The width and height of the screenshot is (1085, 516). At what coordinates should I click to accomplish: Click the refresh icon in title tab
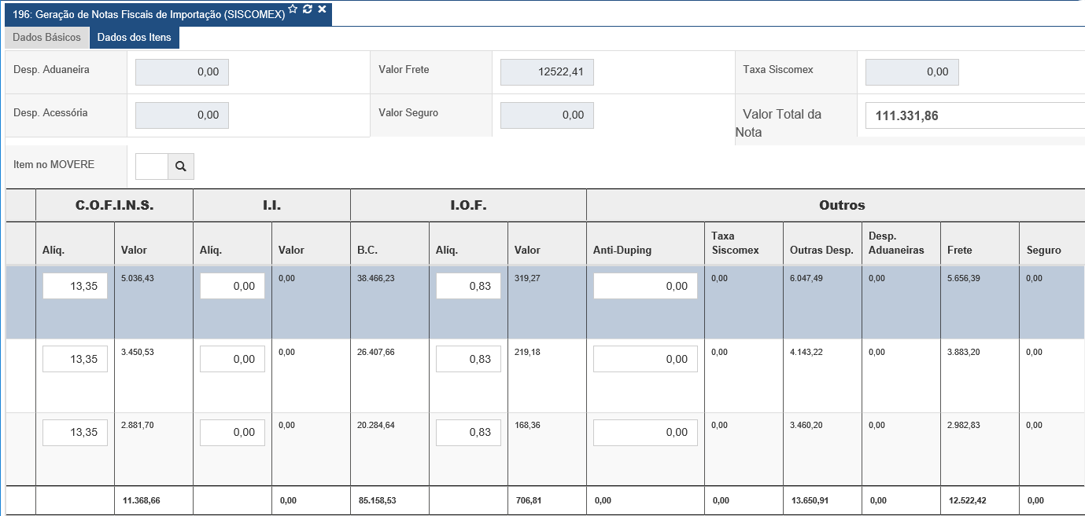(x=308, y=9)
